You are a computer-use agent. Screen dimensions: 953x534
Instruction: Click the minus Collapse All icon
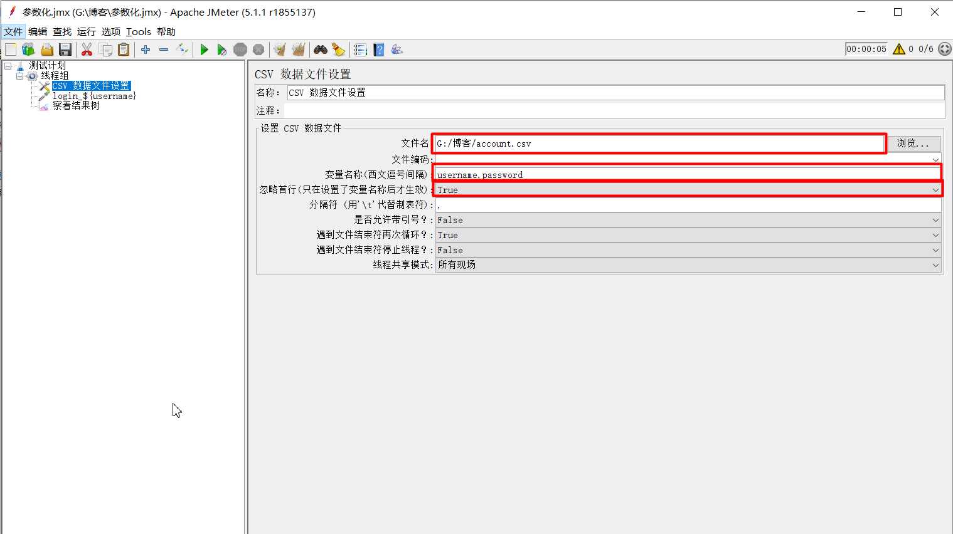coord(164,50)
